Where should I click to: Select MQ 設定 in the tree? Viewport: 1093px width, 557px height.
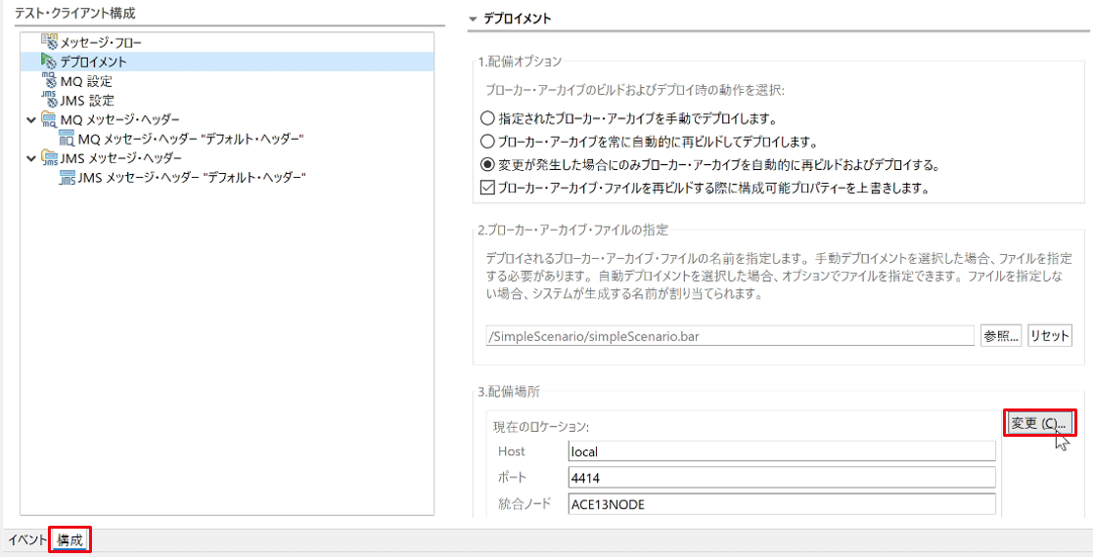(86, 81)
